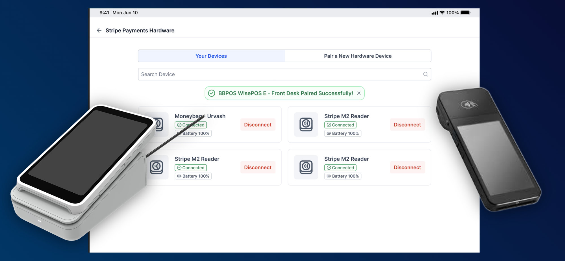The width and height of the screenshot is (565, 261).
Task: Click the magnifier icon in the Search Device field
Action: pos(425,74)
